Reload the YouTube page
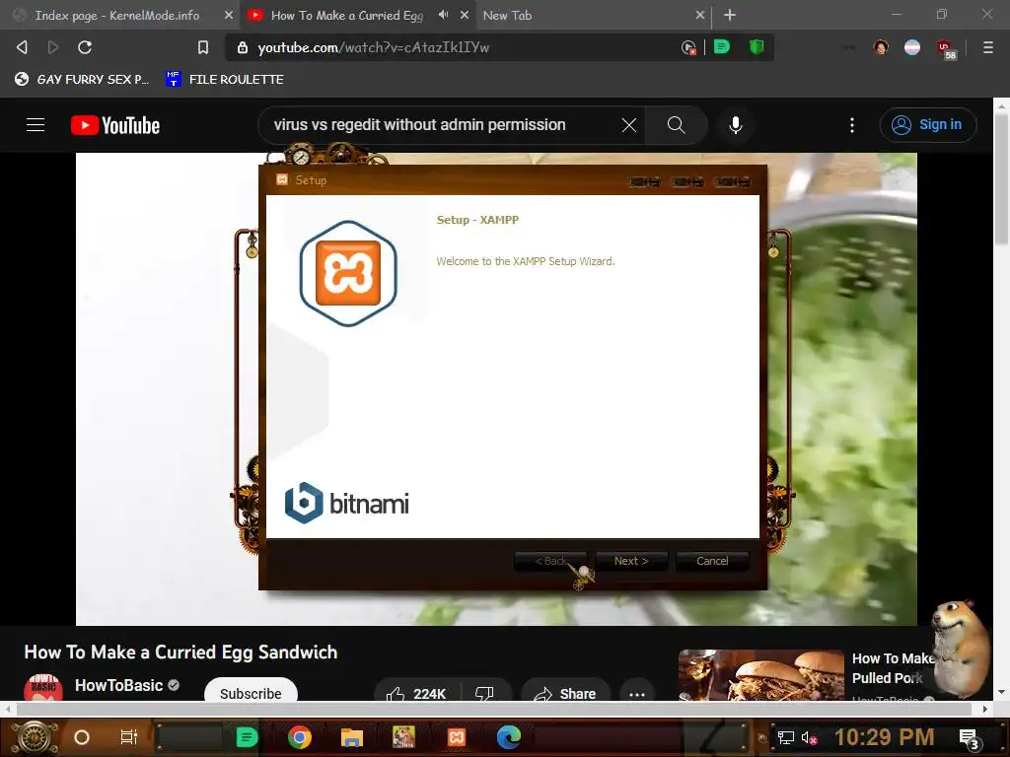 click(85, 47)
